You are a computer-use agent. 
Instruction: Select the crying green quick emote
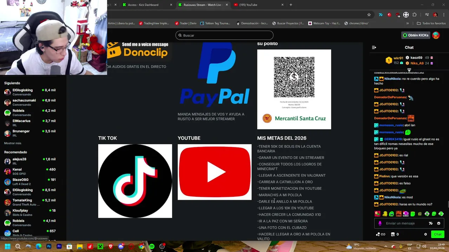click(391, 214)
